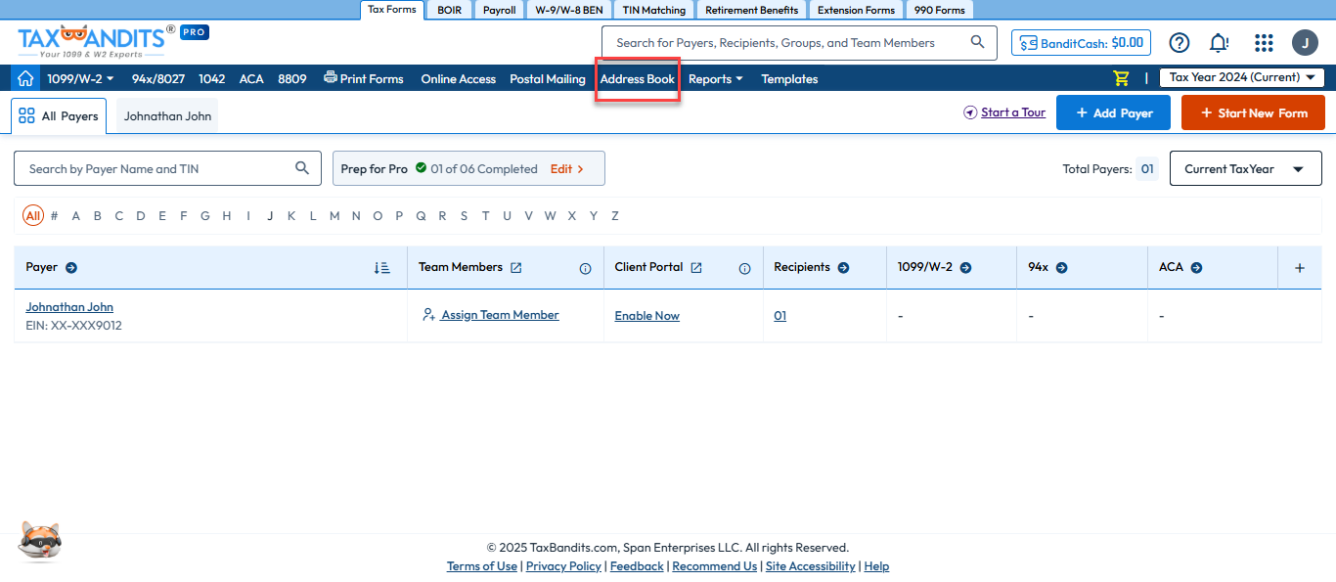Open the ACA navigation item
Image resolution: width=1336 pixels, height=582 pixels.
point(251,79)
